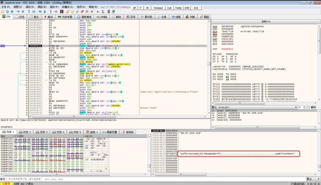Click the # comments toolbar icon

92,12
